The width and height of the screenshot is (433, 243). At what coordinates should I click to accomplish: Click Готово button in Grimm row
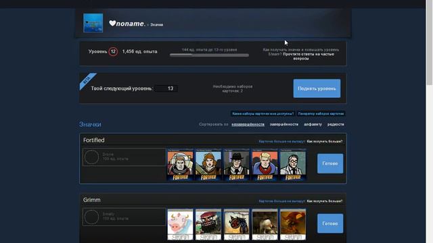point(330,223)
